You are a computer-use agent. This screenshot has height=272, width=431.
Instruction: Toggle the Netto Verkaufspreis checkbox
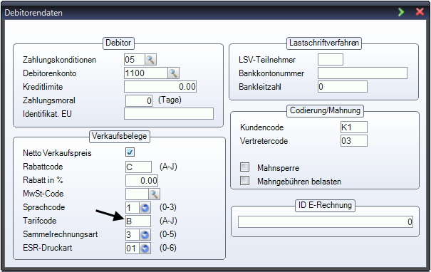pyautogui.click(x=130, y=152)
